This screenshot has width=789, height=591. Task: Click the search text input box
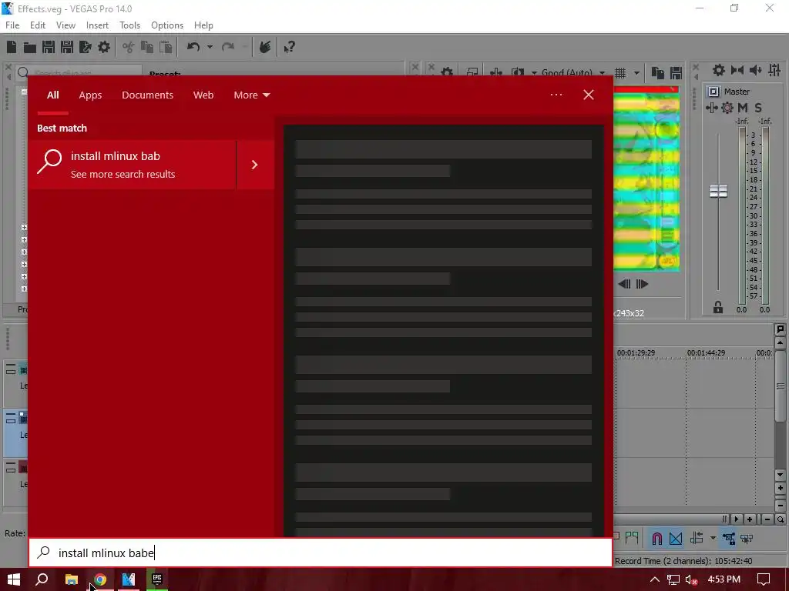pyautogui.click(x=321, y=553)
